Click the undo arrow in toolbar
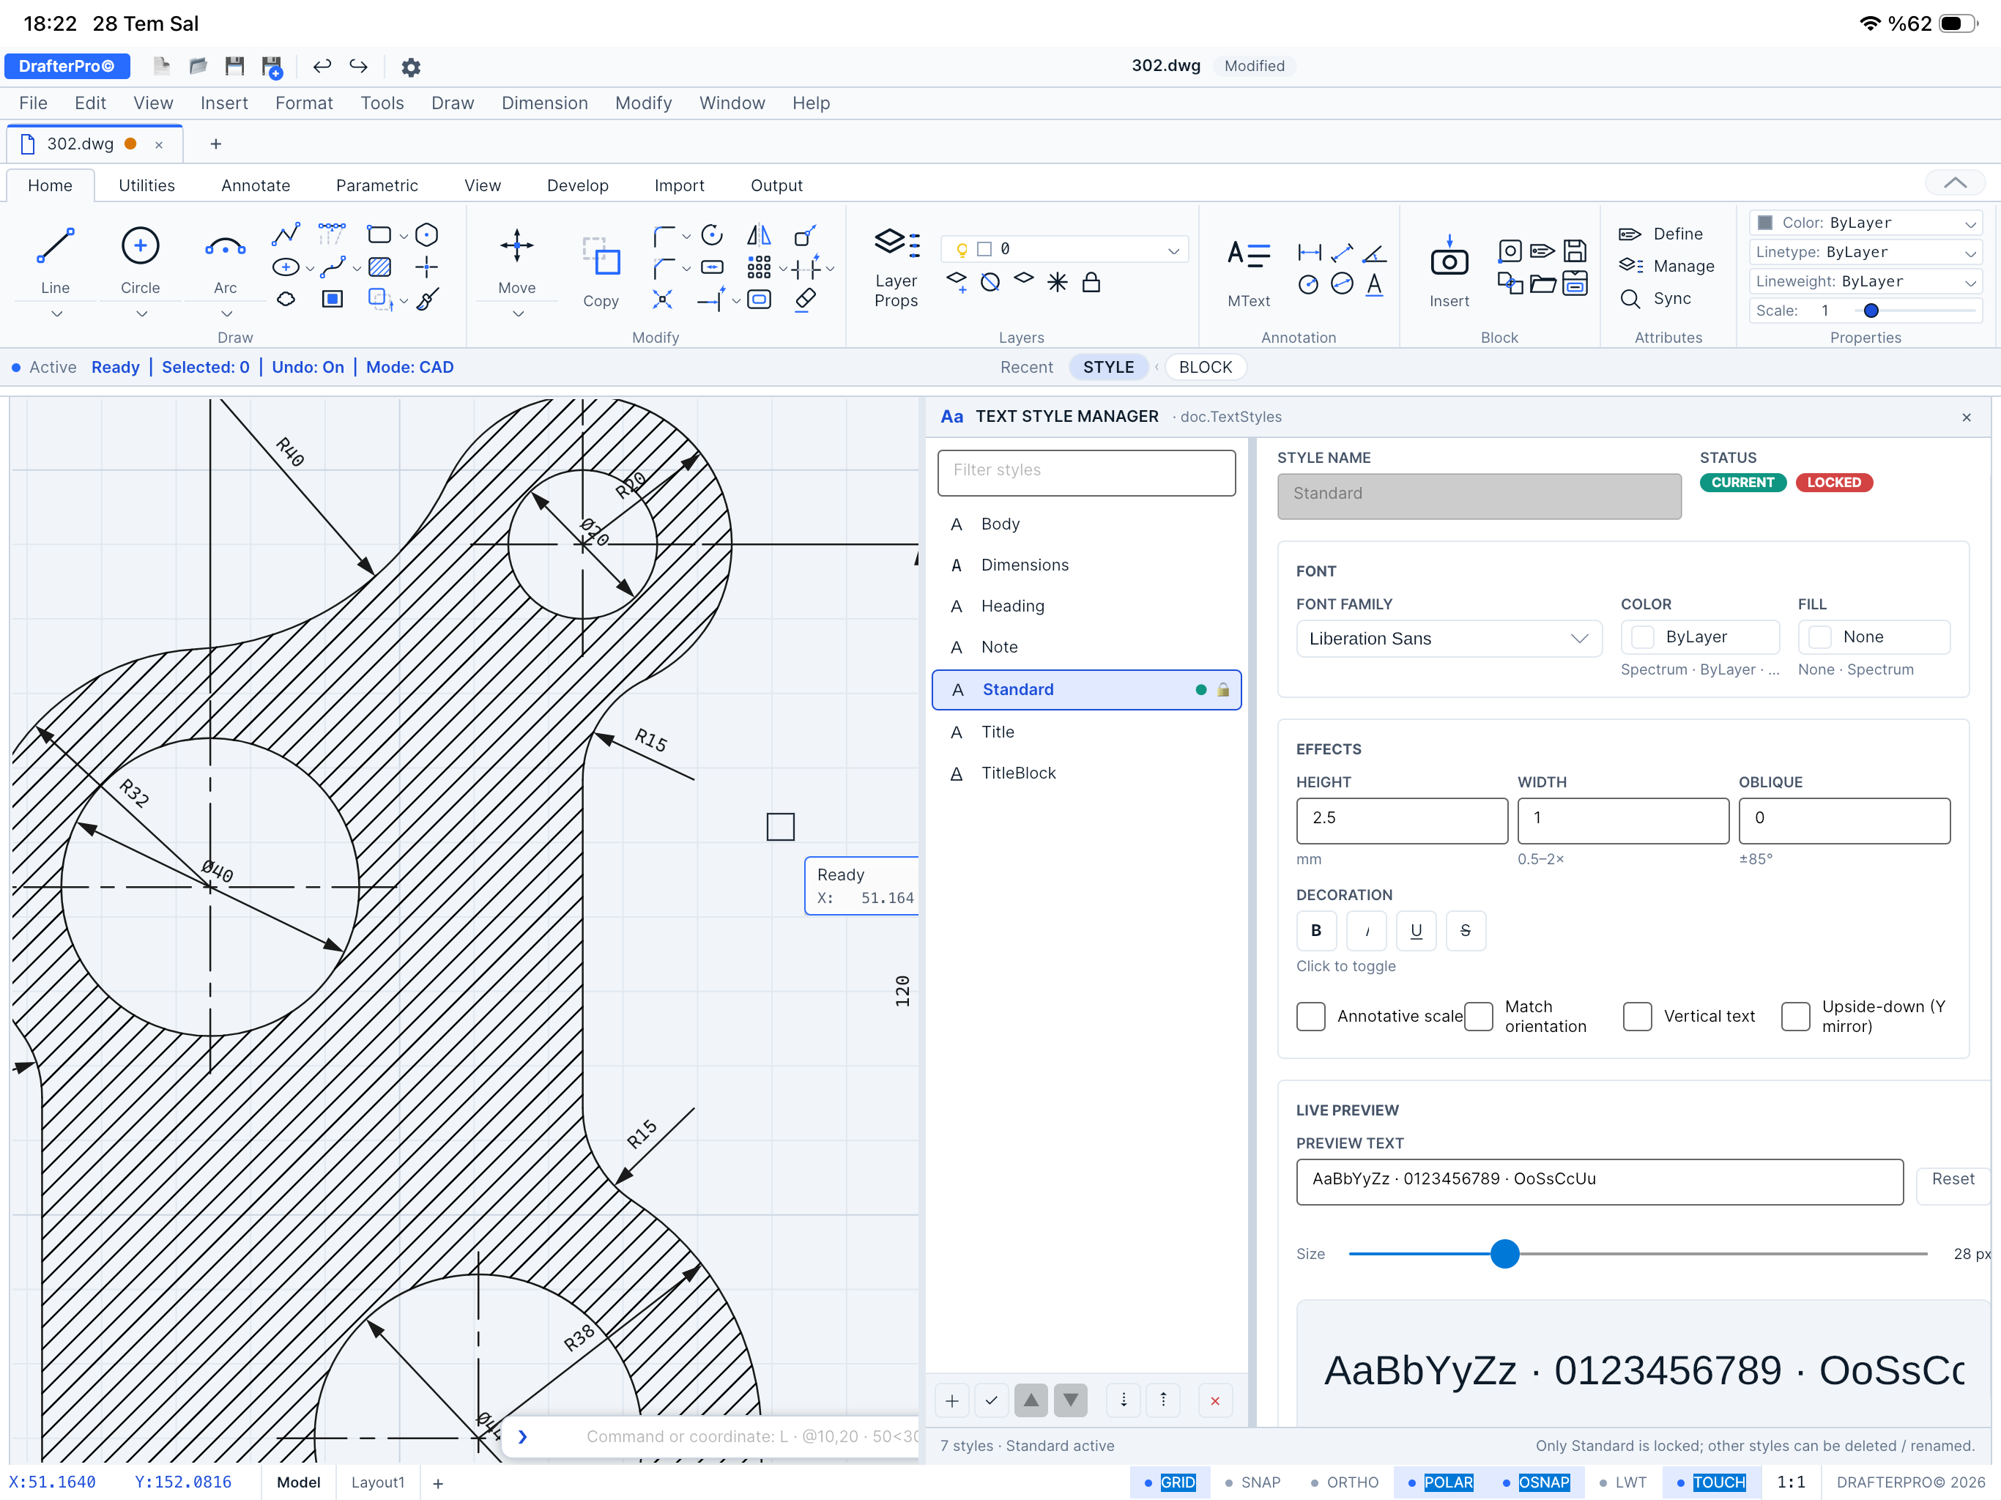The width and height of the screenshot is (2001, 1500). pos(322,66)
